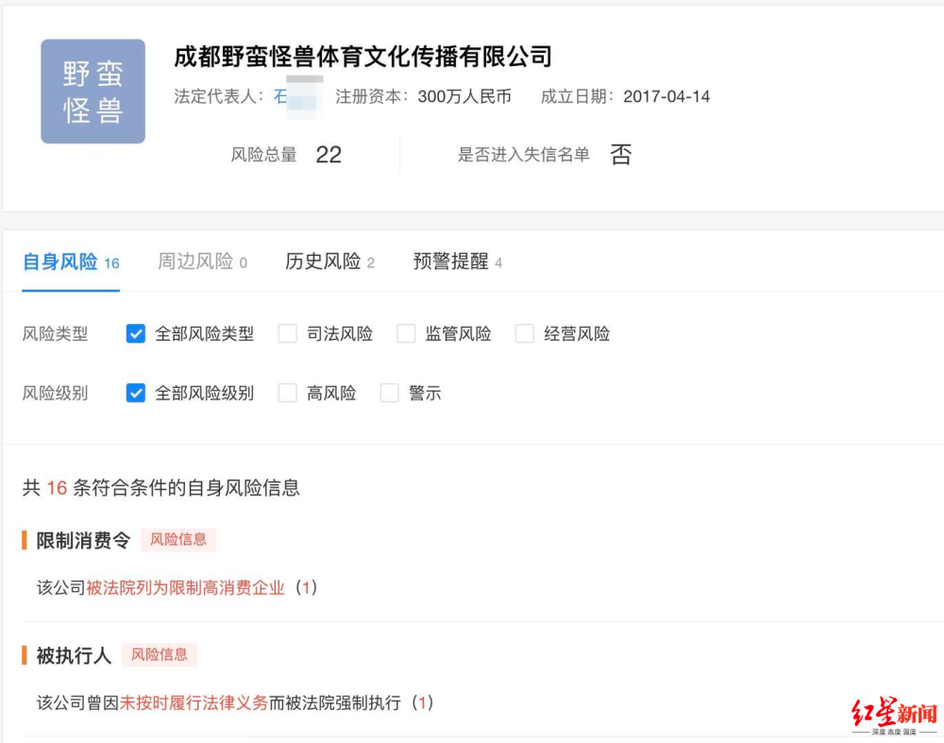Uncheck the 全部风险级别 checkbox
Screen dimensions: 944x743
coord(135,393)
